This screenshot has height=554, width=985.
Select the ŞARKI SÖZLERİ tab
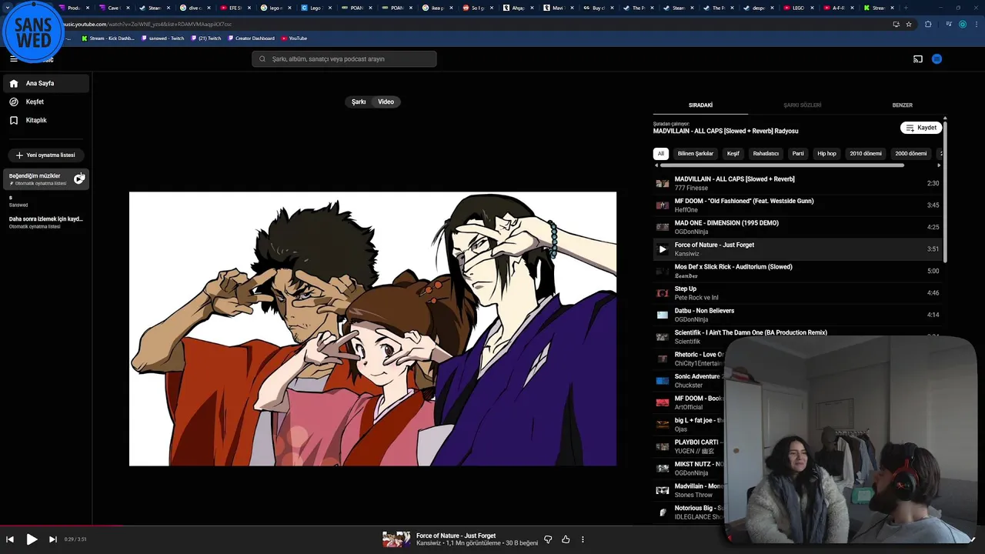802,105
